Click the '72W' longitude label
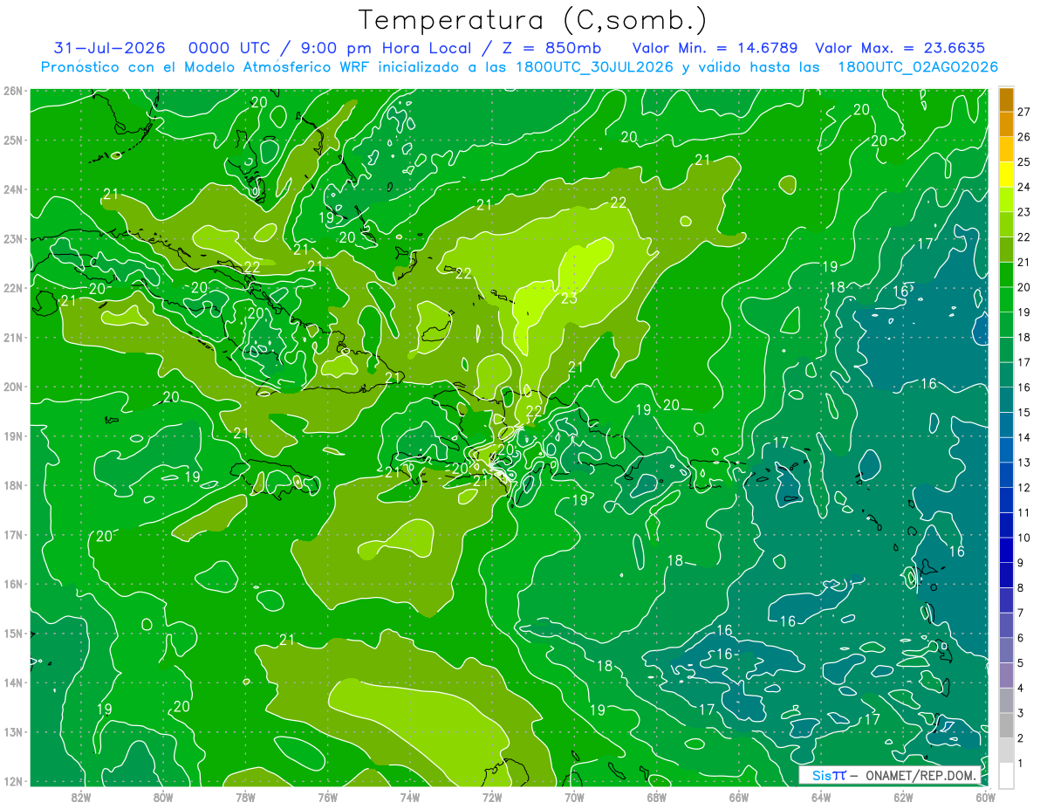 tap(492, 797)
